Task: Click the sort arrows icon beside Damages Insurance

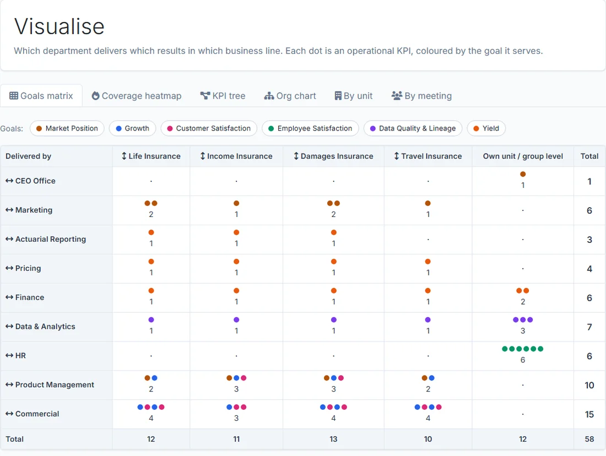Action: 296,156
